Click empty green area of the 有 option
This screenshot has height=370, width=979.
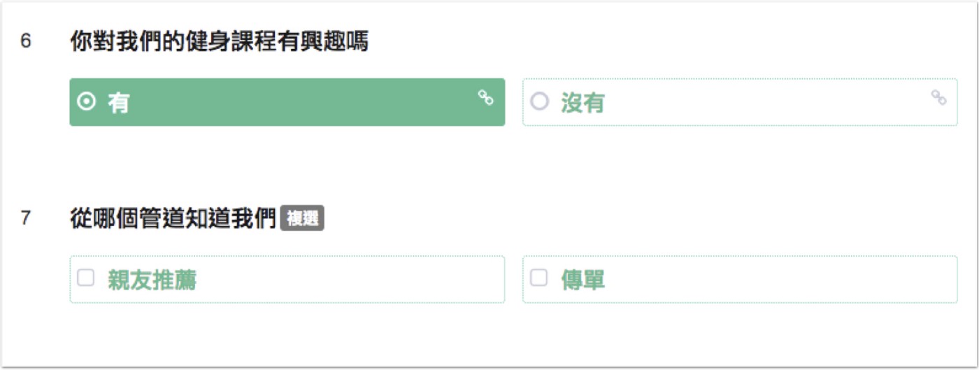tap(301, 102)
